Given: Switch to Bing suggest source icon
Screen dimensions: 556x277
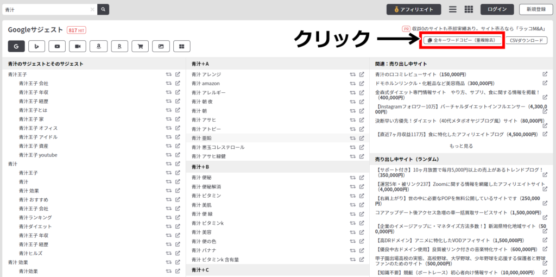Looking at the screenshot, I should point(36,46).
